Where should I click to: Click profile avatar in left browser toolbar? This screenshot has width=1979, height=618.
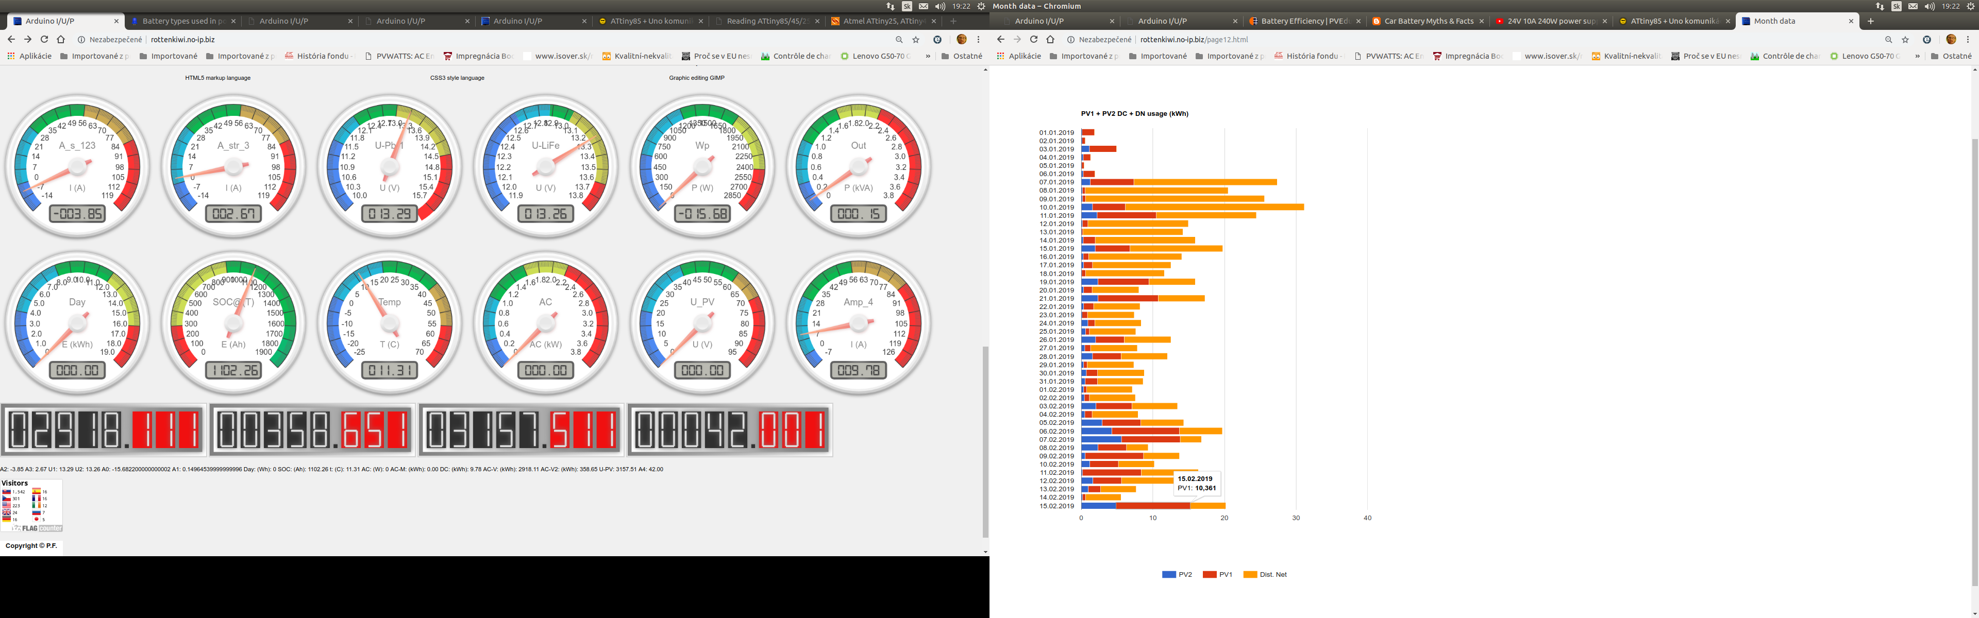click(961, 39)
